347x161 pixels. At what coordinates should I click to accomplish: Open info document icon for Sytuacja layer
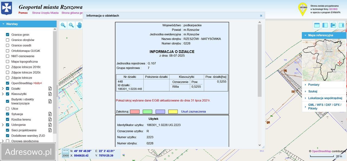pos(50,114)
